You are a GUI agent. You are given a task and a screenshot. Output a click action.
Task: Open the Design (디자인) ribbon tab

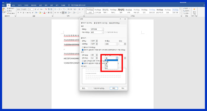(26, 5)
